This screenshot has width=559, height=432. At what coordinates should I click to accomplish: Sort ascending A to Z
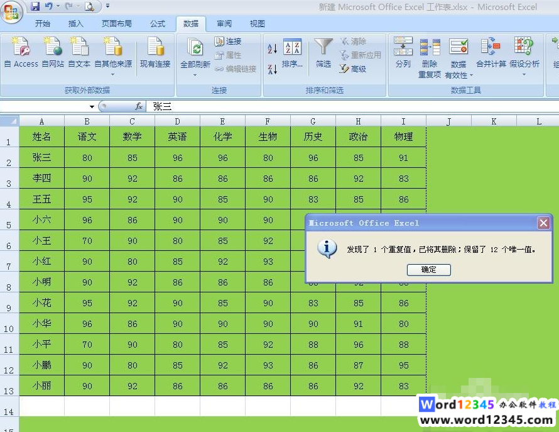273,48
